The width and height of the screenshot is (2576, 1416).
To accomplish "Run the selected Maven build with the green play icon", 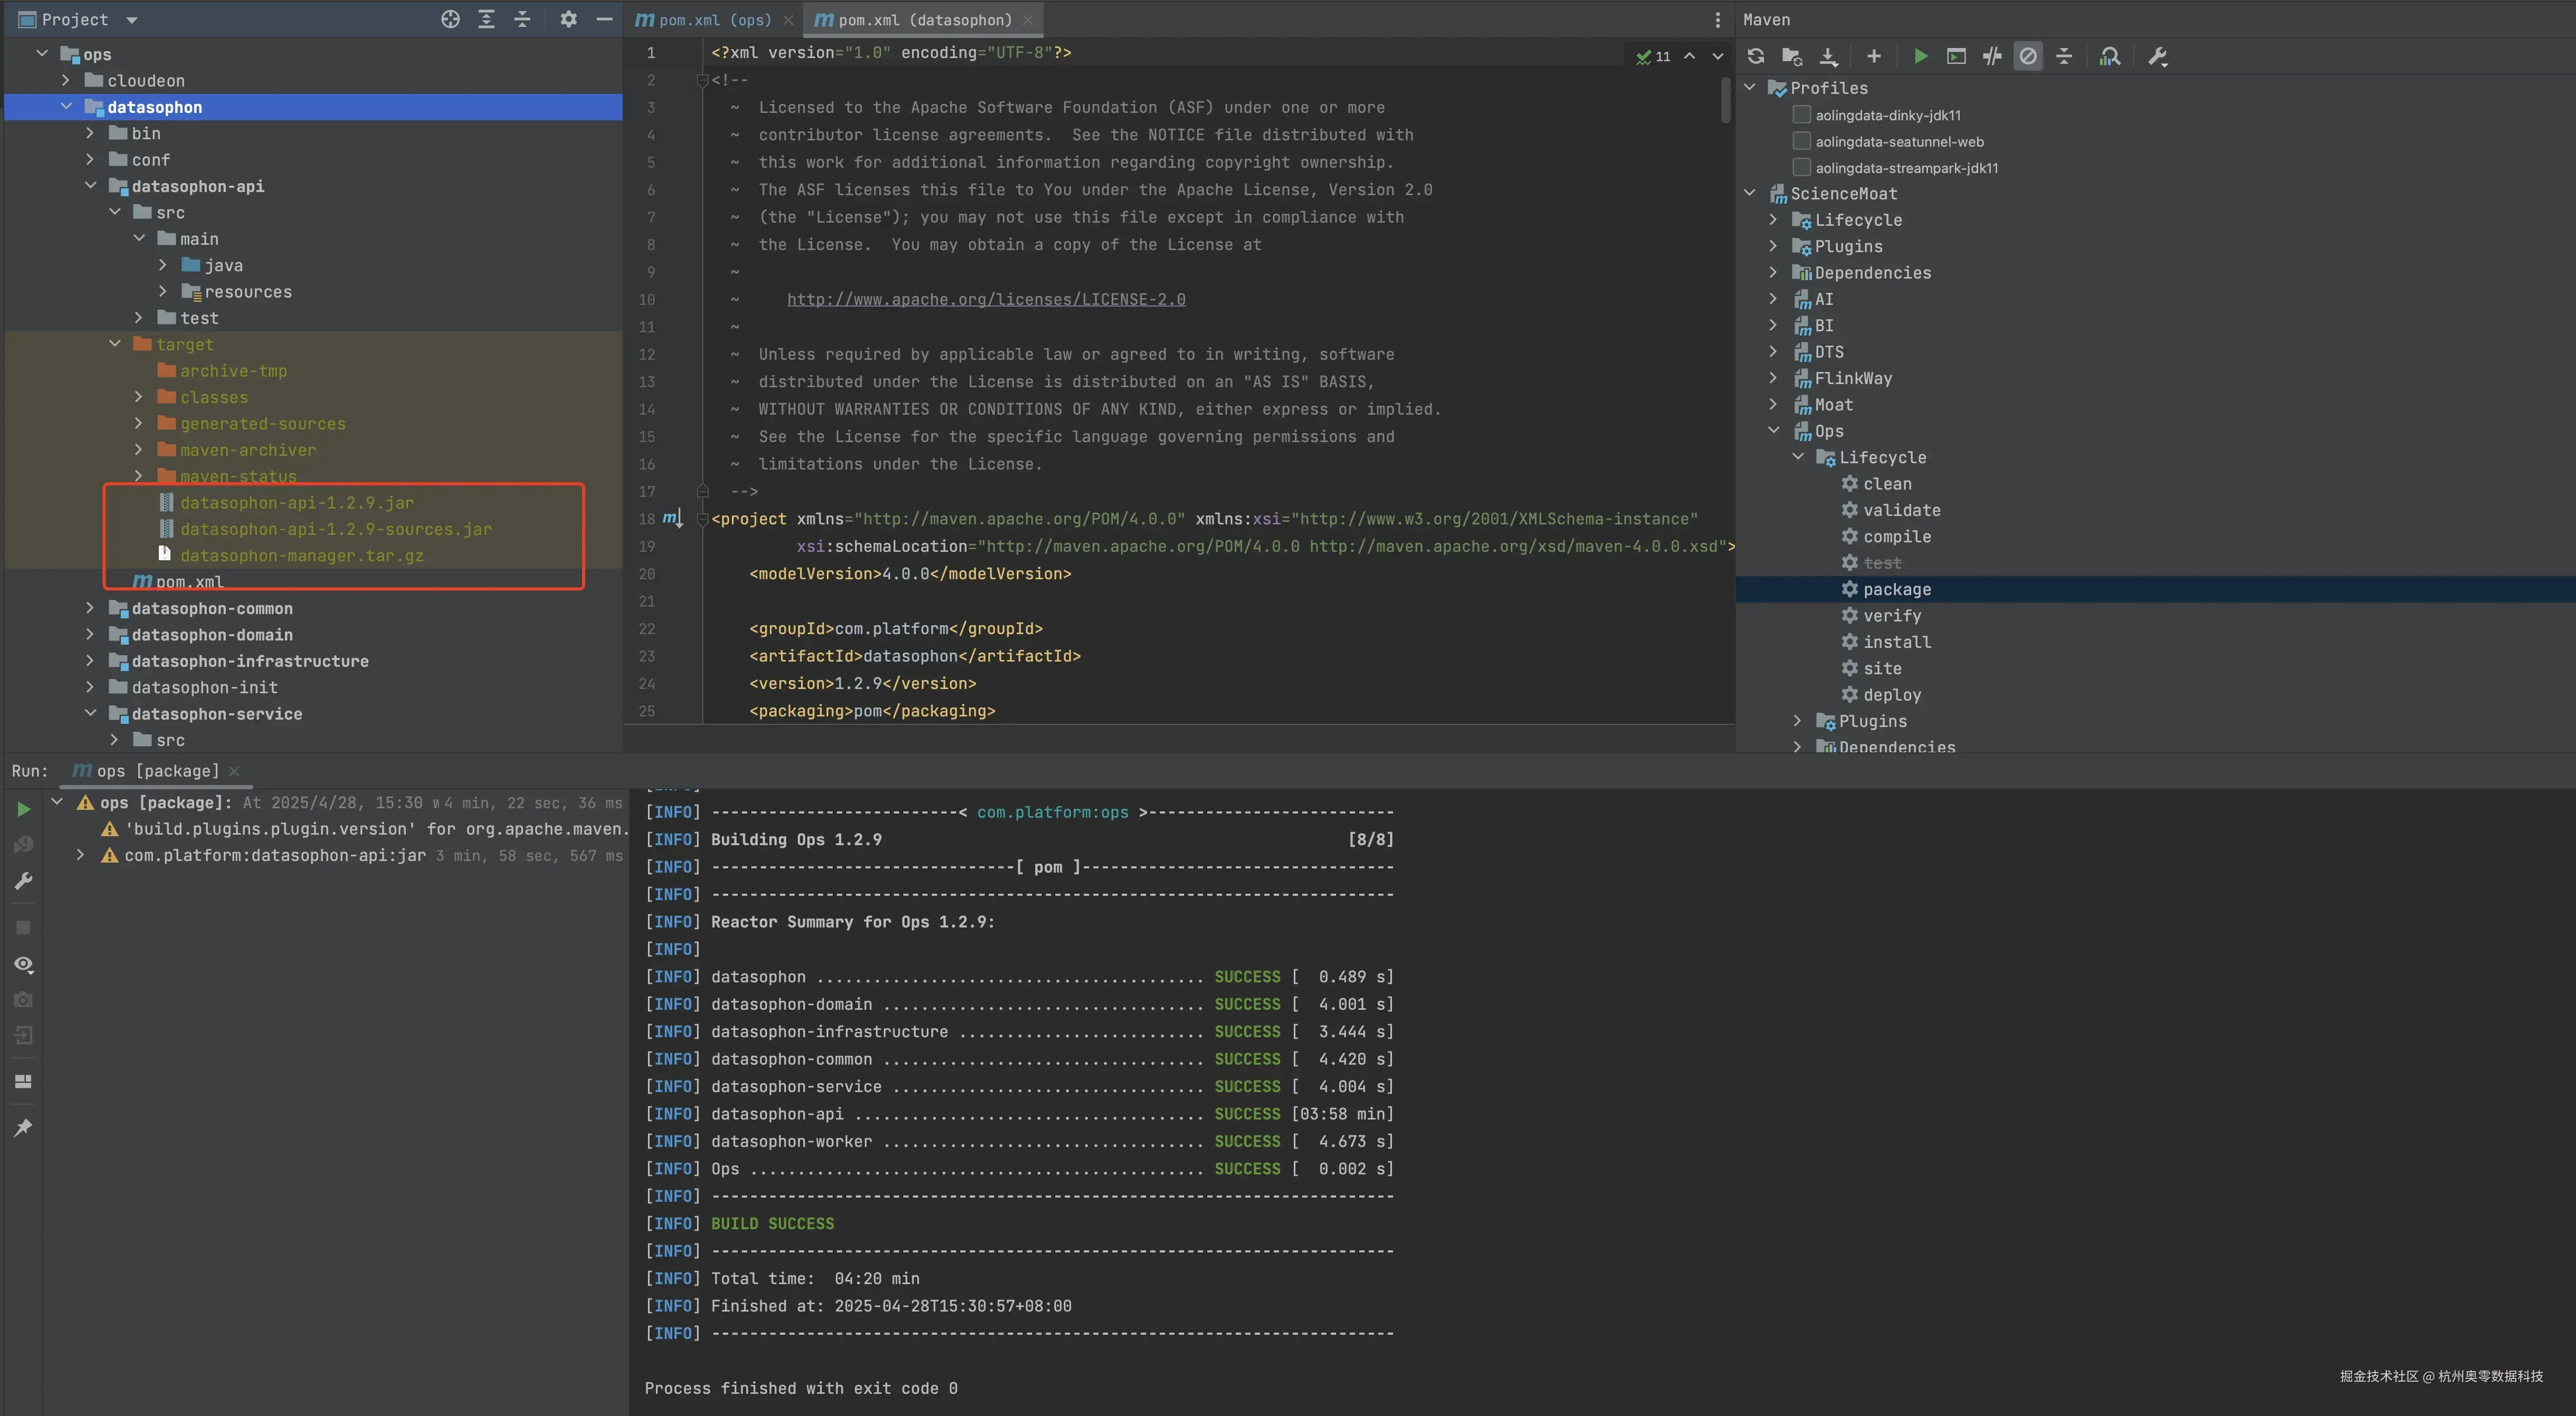I will point(1920,57).
